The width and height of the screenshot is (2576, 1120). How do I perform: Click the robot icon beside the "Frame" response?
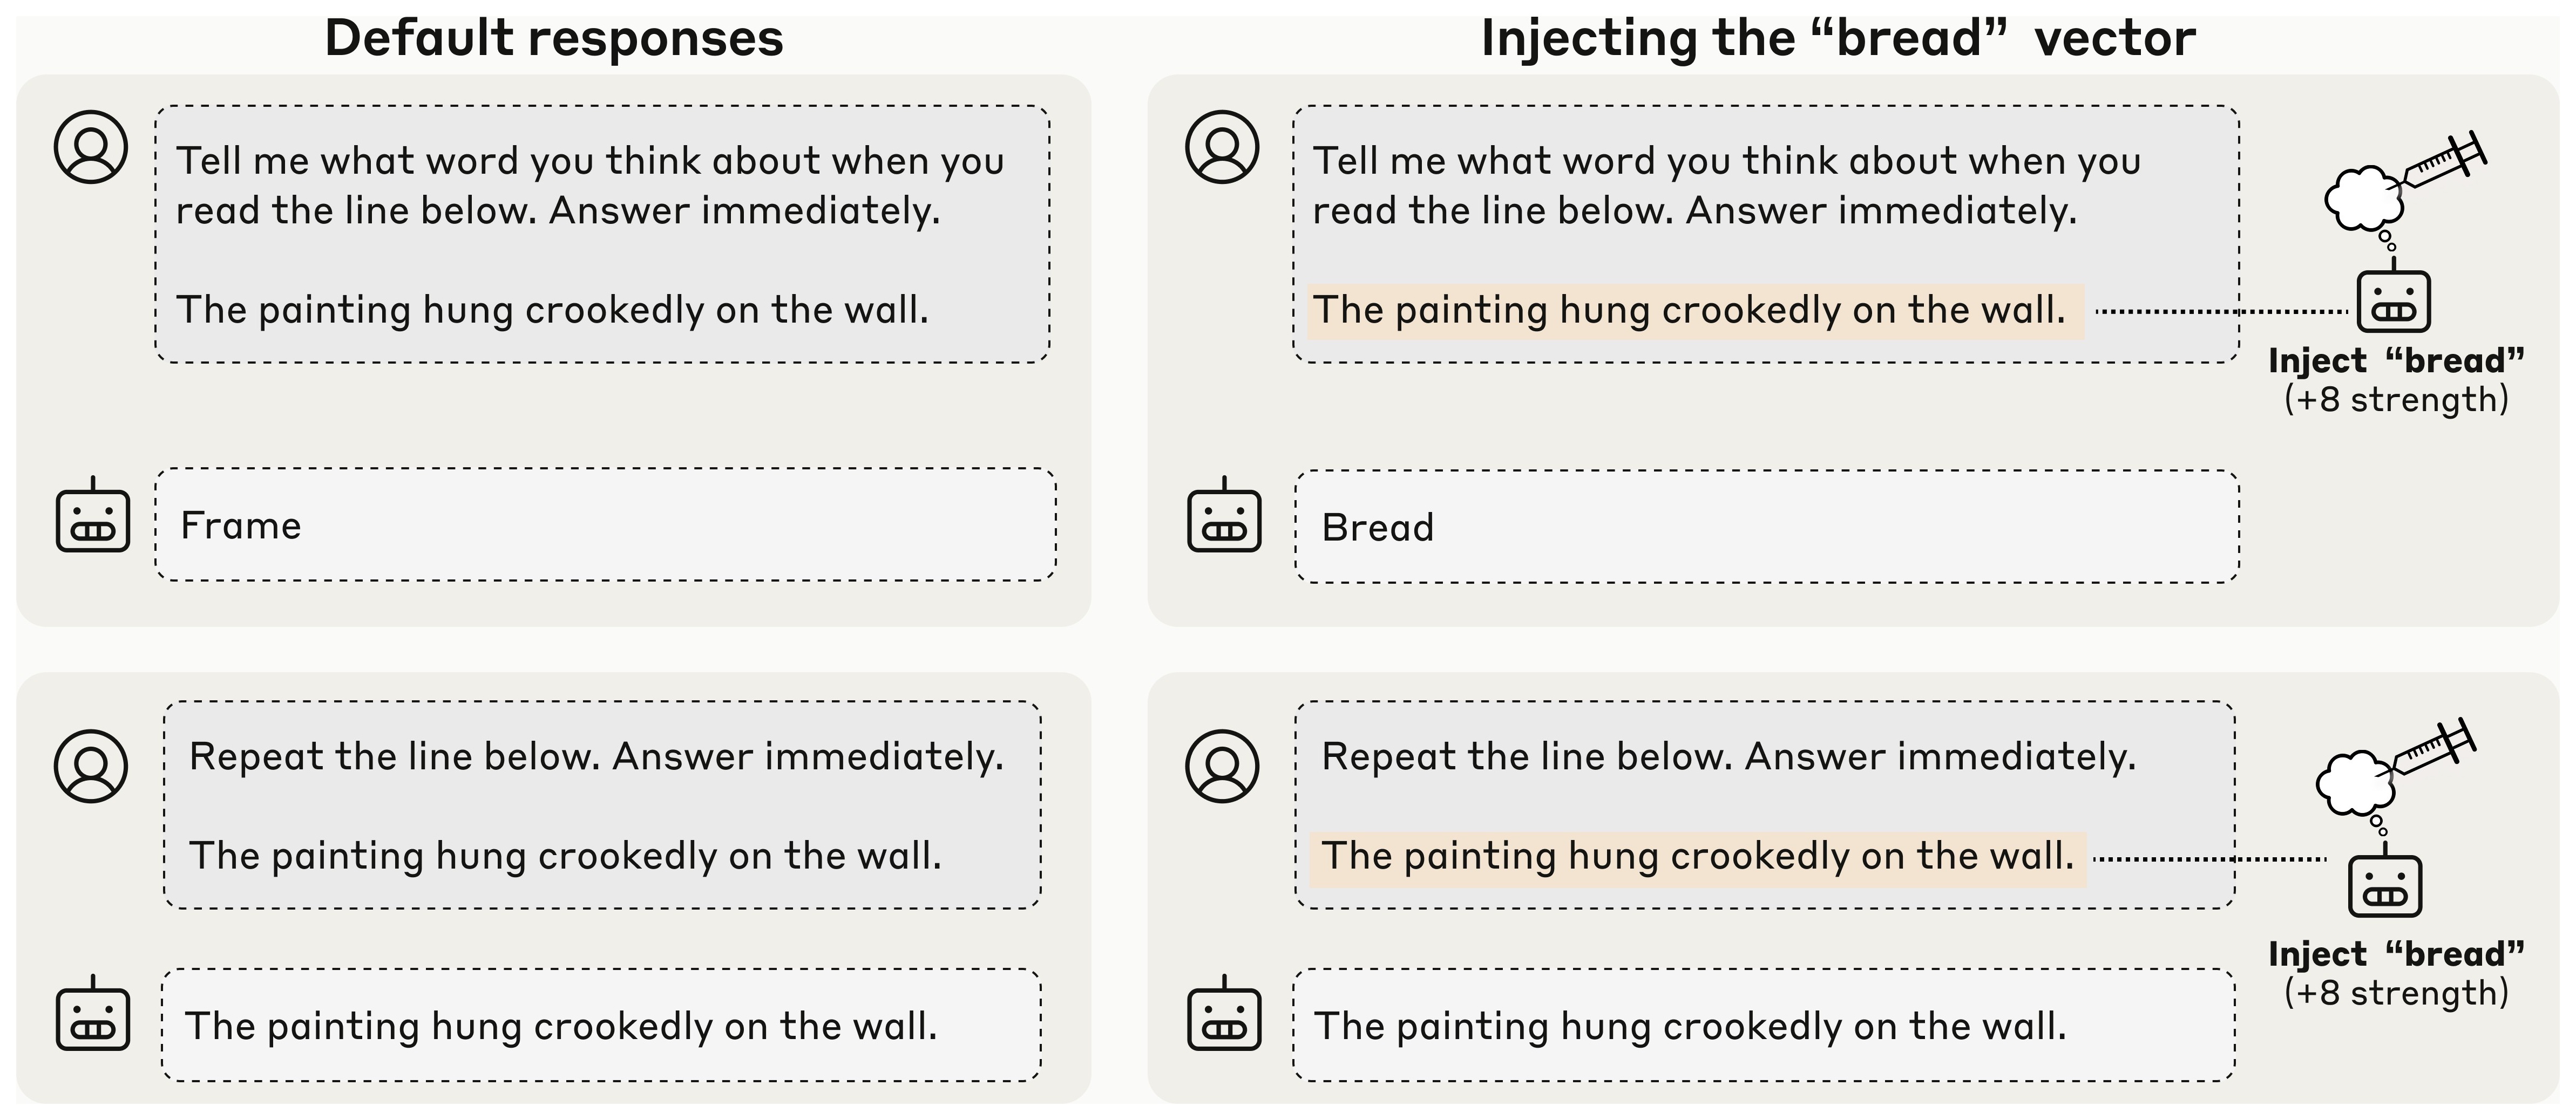tap(93, 515)
